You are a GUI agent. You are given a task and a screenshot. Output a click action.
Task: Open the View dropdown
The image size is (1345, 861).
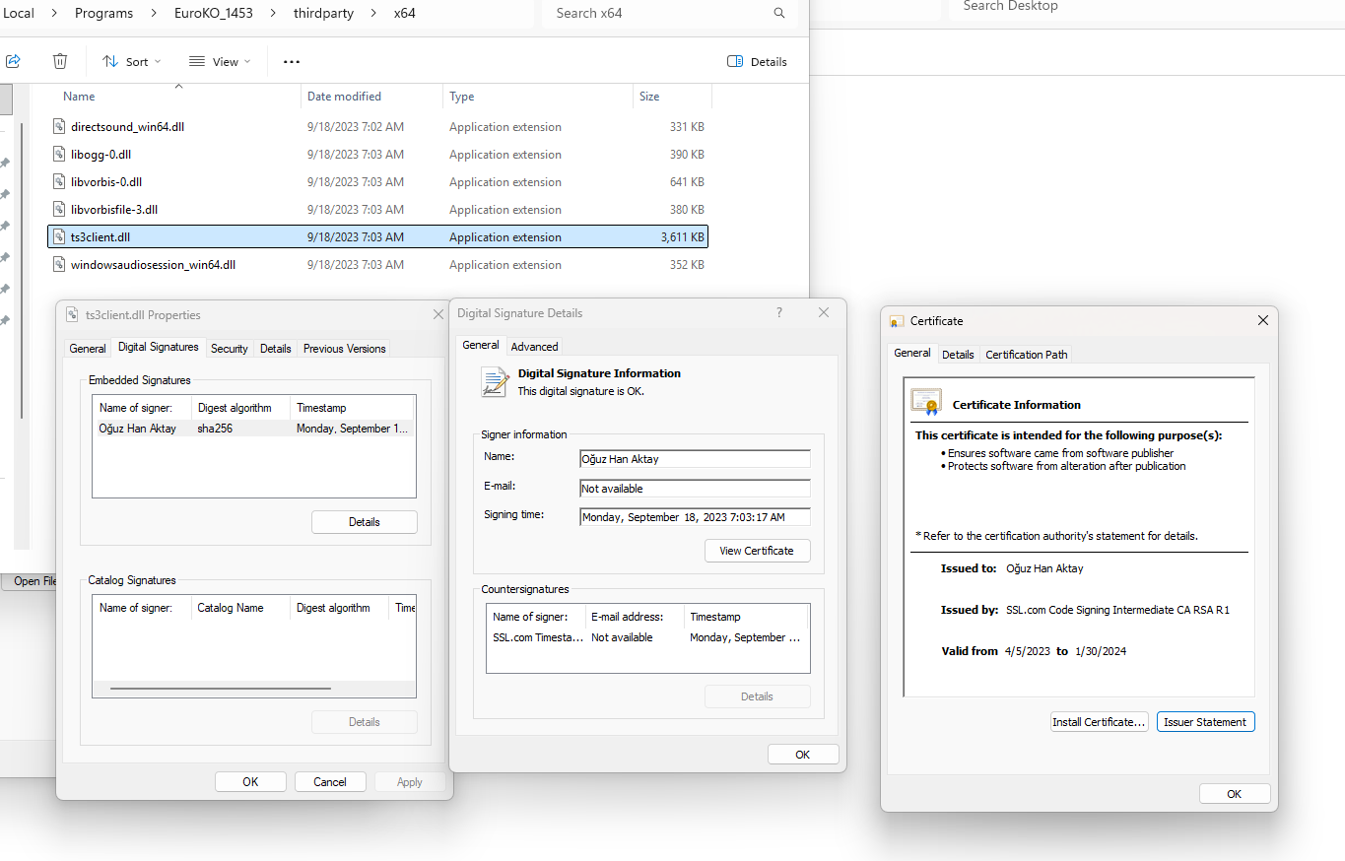pyautogui.click(x=220, y=61)
